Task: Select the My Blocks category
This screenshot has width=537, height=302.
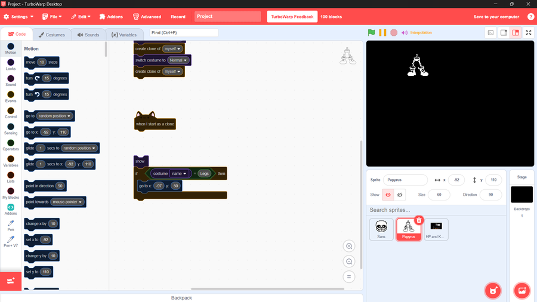Action: (11, 193)
